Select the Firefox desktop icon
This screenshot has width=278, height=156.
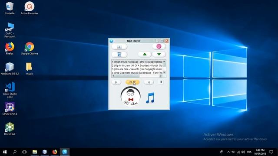10,49
